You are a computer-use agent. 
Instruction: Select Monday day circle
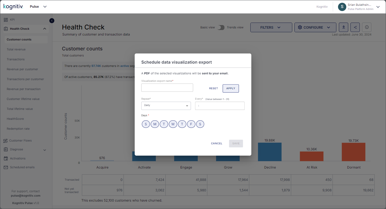pyautogui.click(x=155, y=124)
